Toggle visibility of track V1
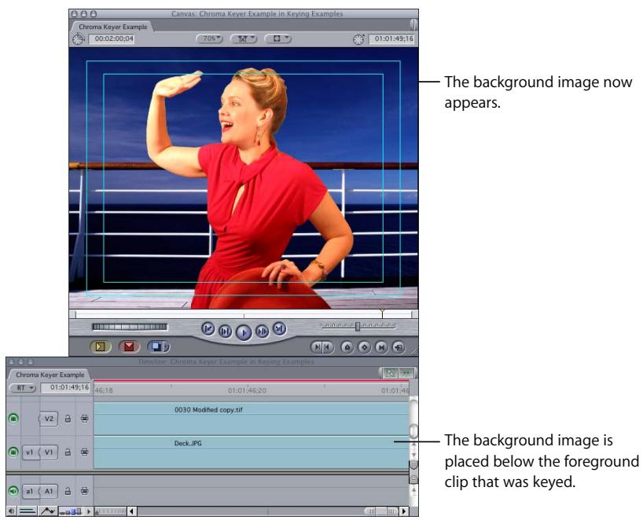643x520 pixels. tap(13, 452)
